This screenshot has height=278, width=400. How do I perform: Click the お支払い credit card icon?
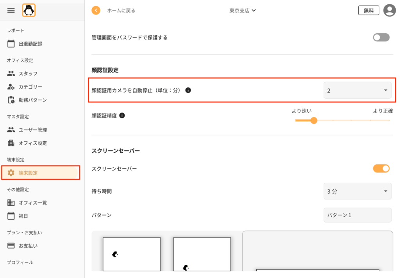click(x=11, y=246)
